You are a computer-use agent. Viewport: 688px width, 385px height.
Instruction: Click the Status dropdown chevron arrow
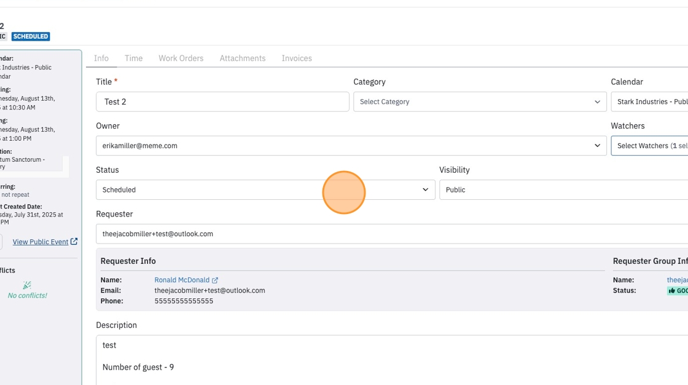425,189
